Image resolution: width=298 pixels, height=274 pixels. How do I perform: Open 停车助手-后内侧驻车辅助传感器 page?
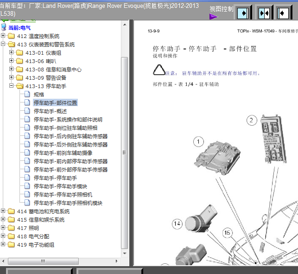[70, 136]
